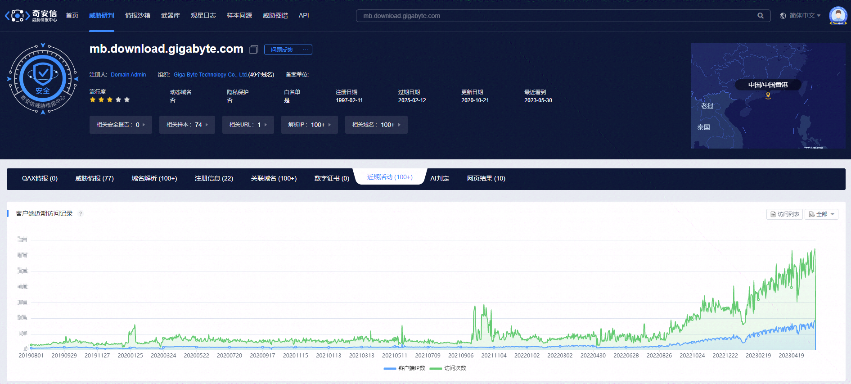Screen dimensions: 851x384
Task: Switch to 注册信息 (22) tab
Action: click(x=214, y=179)
